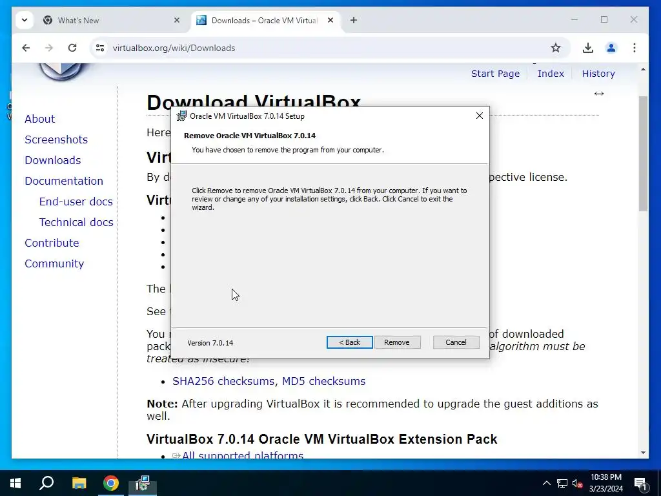Viewport: 661px width, 496px height.
Task: Toggle page width with the double-arrow icon
Action: point(598,94)
